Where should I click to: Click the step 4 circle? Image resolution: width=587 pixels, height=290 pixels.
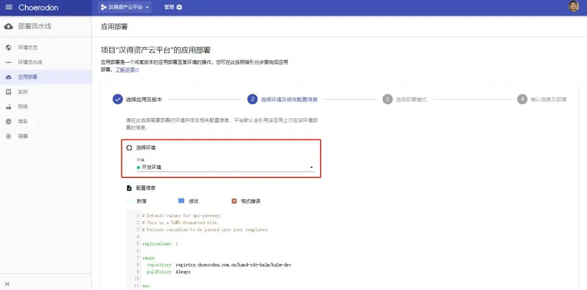(x=522, y=99)
